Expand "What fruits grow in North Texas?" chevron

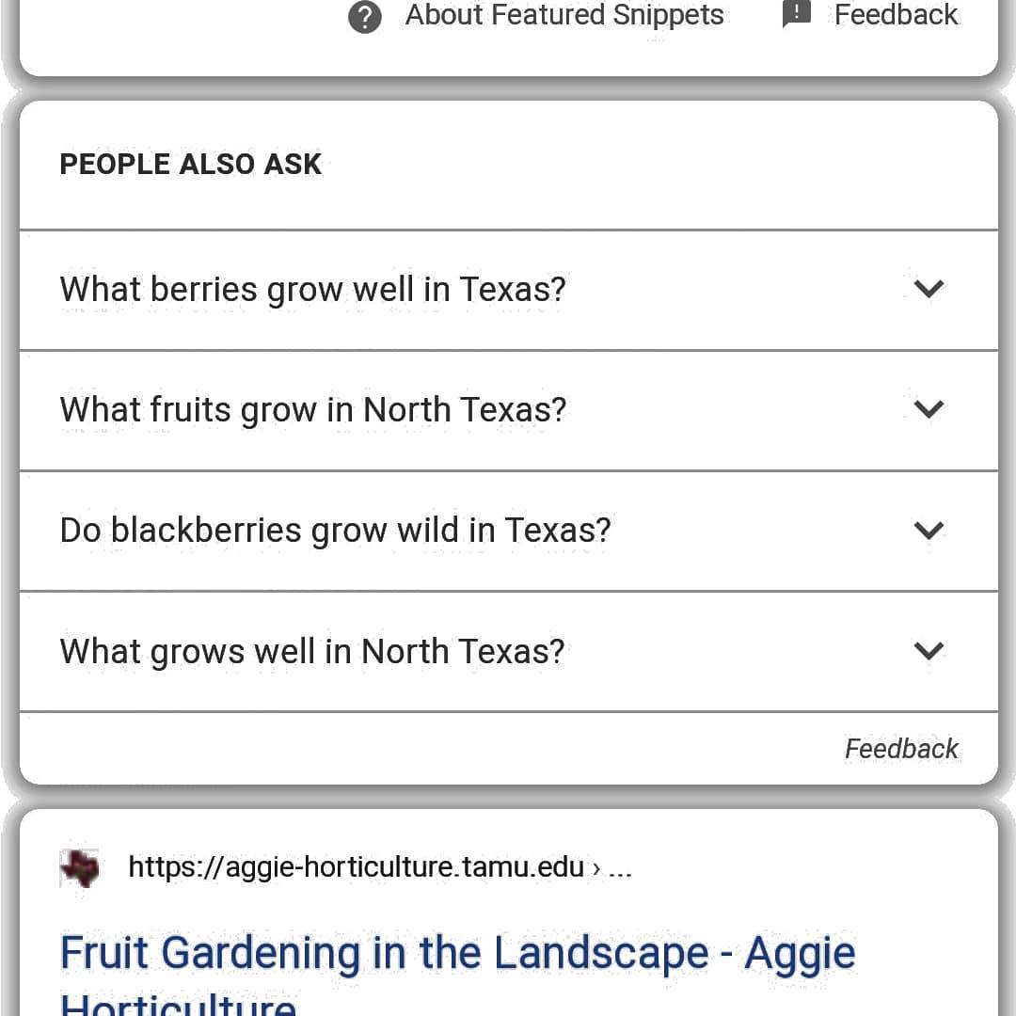tap(929, 409)
